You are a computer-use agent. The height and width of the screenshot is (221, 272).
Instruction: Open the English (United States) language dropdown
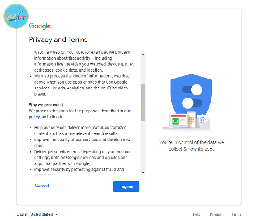coord(37,214)
